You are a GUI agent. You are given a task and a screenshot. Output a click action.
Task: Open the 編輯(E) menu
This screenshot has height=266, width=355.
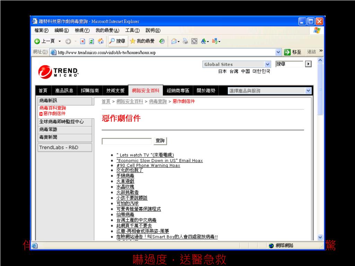(62, 30)
